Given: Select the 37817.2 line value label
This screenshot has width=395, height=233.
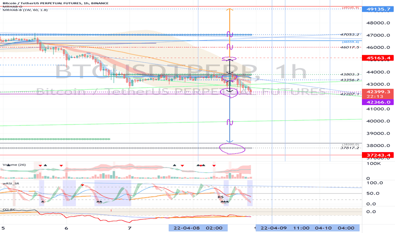Looking at the screenshot, I should coord(349,148).
